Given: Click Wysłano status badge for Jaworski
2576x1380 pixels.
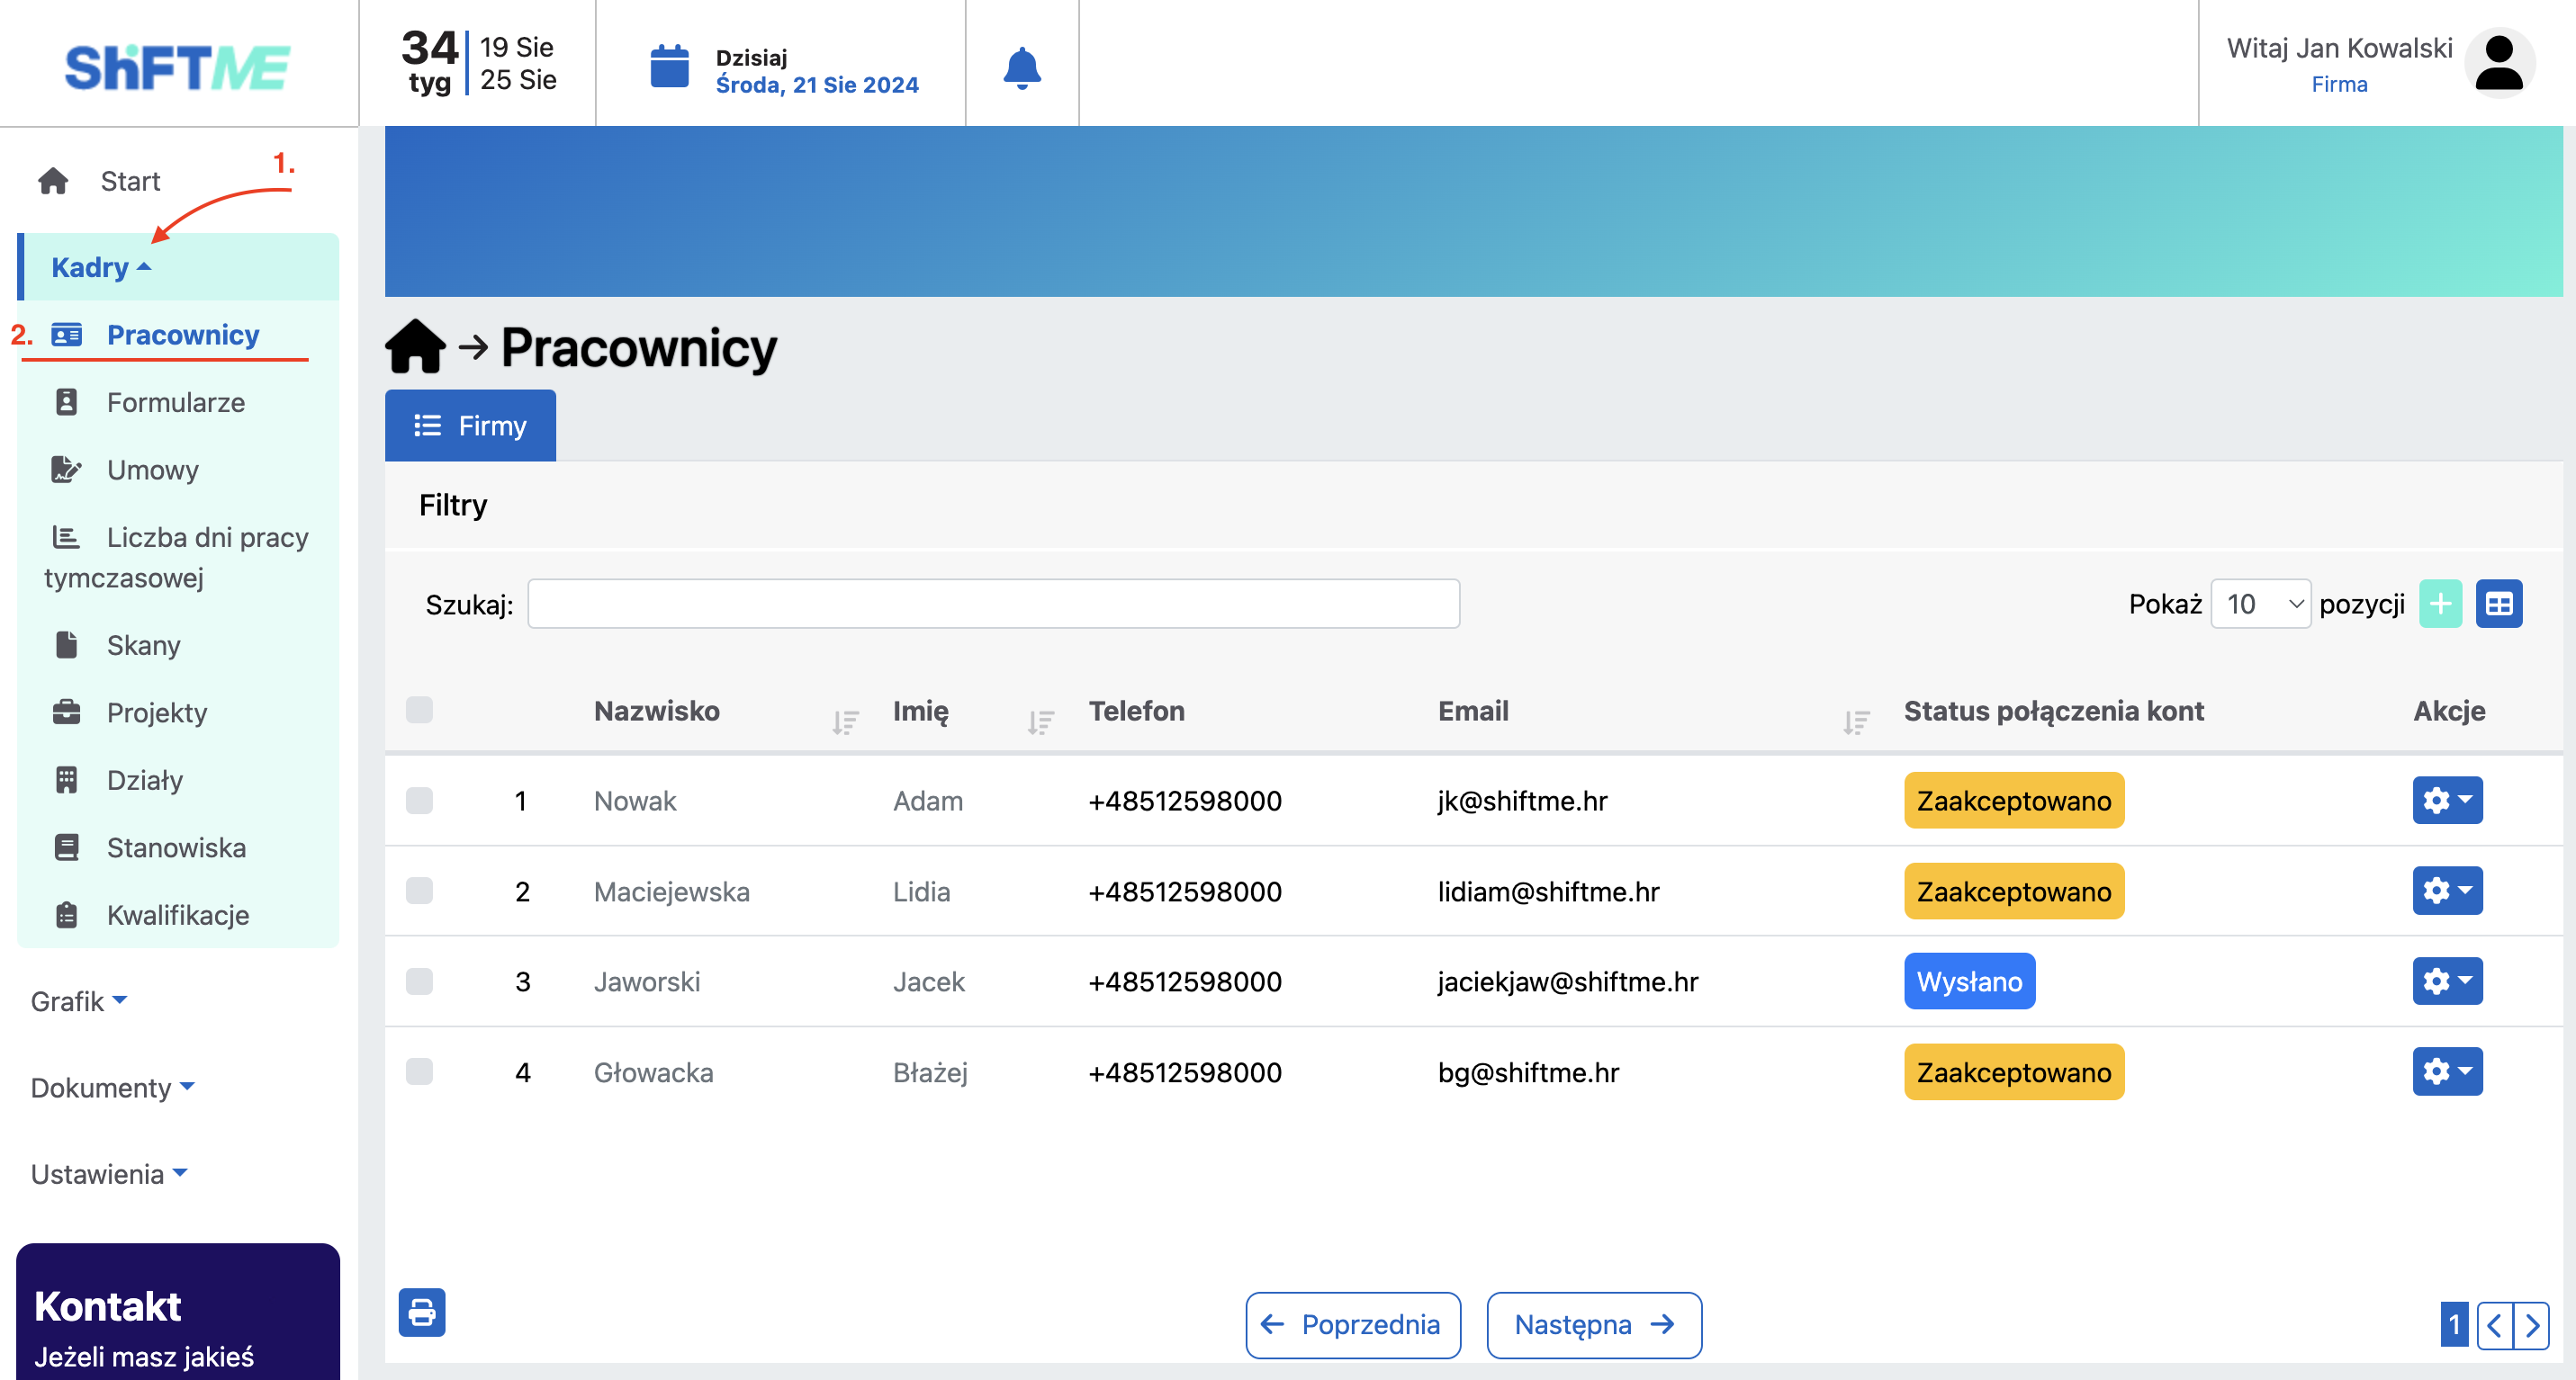Looking at the screenshot, I should point(1969,981).
